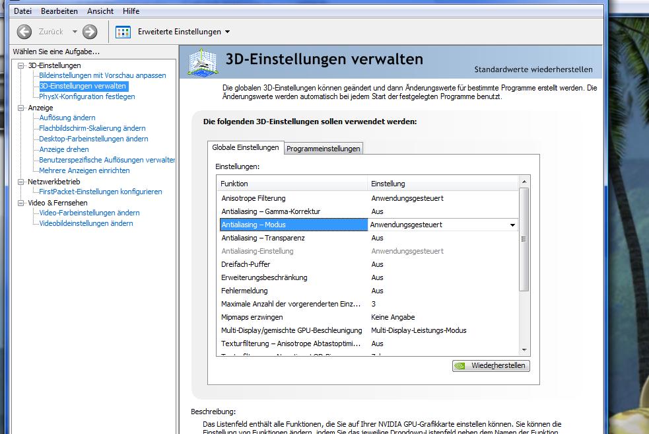Open FirstPacket-Einstellungen konfigurieren task

tap(100, 192)
